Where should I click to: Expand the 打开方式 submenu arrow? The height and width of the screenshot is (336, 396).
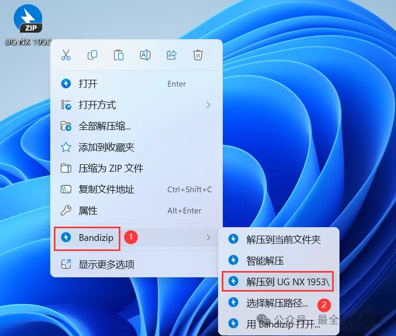point(208,105)
